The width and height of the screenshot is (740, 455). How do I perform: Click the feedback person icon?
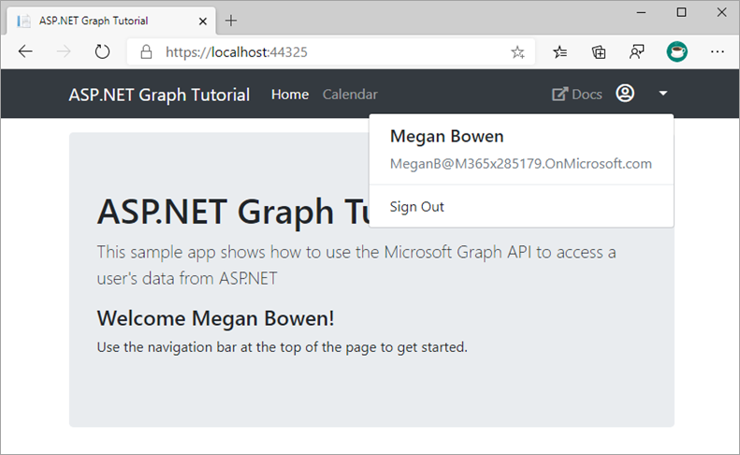click(637, 52)
